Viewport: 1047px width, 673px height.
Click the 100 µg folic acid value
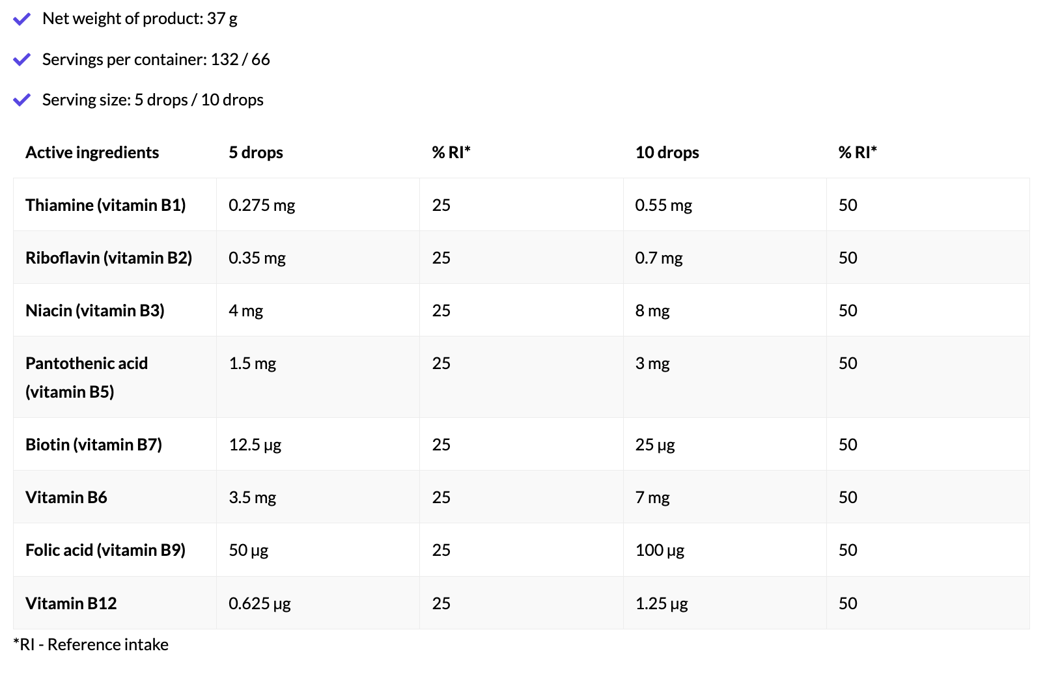[x=660, y=550]
